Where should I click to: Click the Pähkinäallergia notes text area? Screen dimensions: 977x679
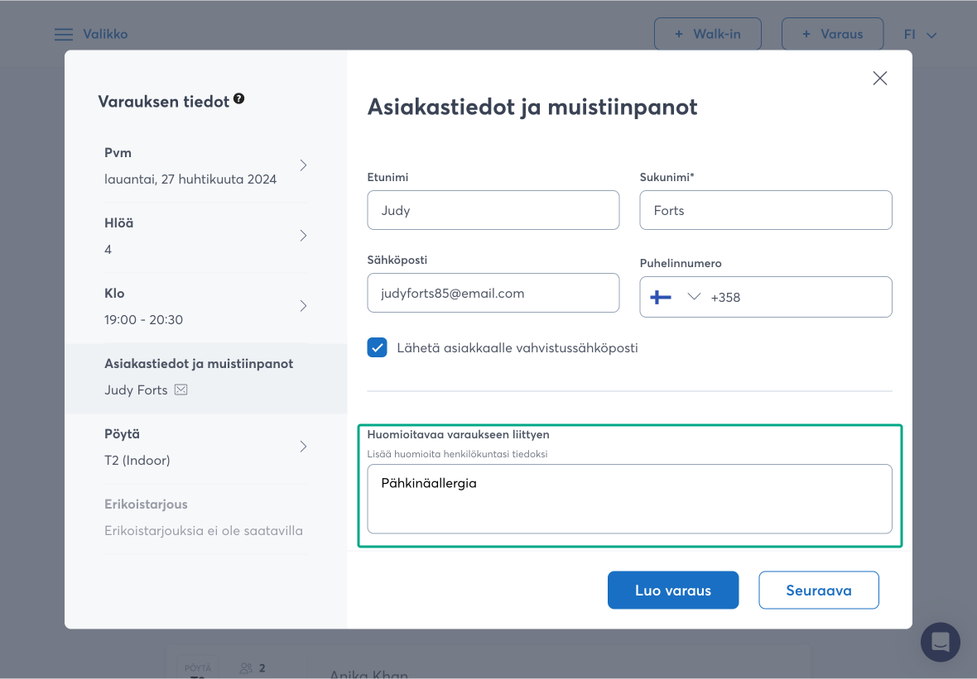click(629, 499)
